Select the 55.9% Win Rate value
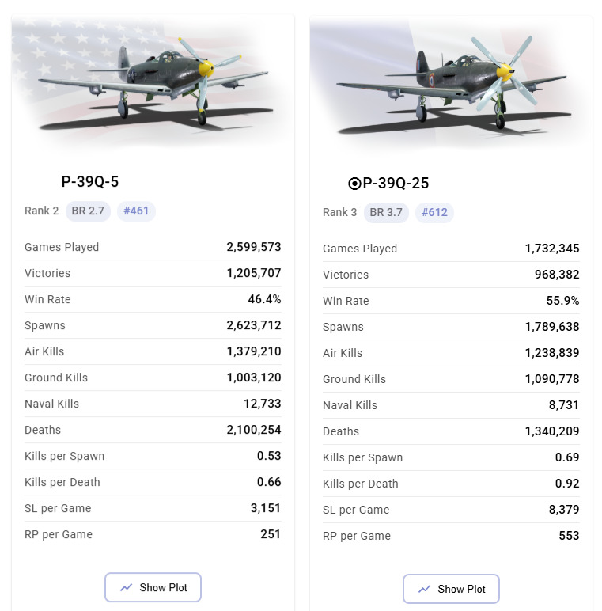This screenshot has width=602, height=611. pos(562,301)
